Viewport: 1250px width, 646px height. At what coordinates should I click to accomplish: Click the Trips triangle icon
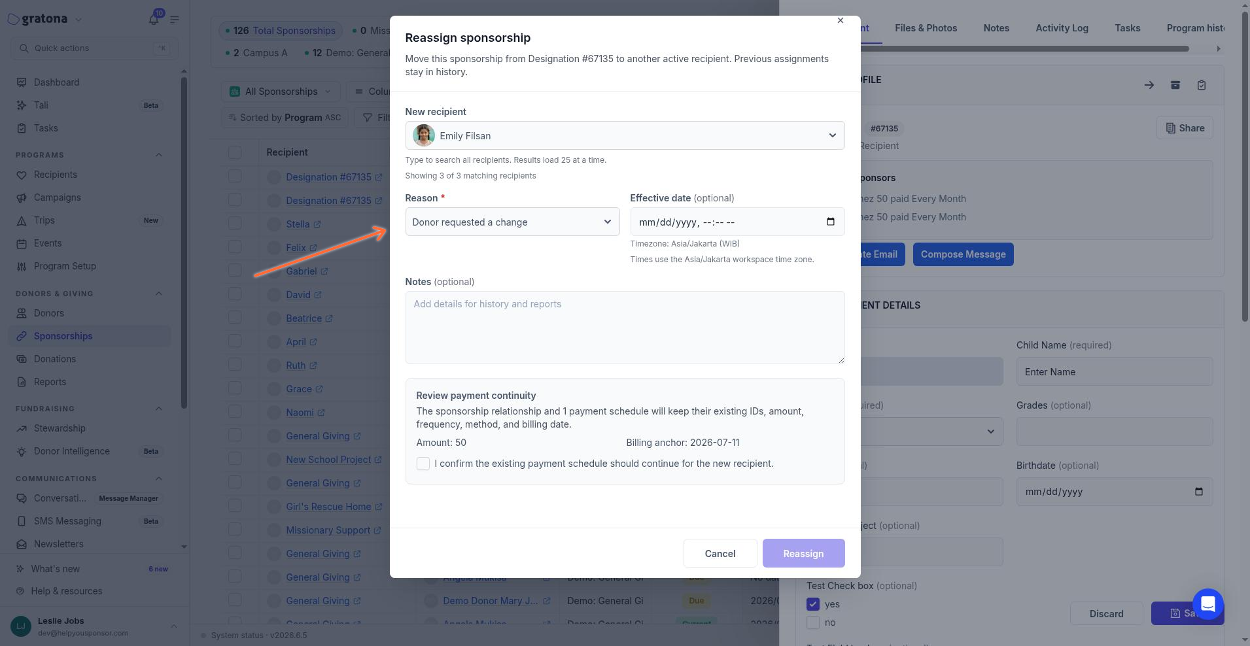(x=22, y=220)
